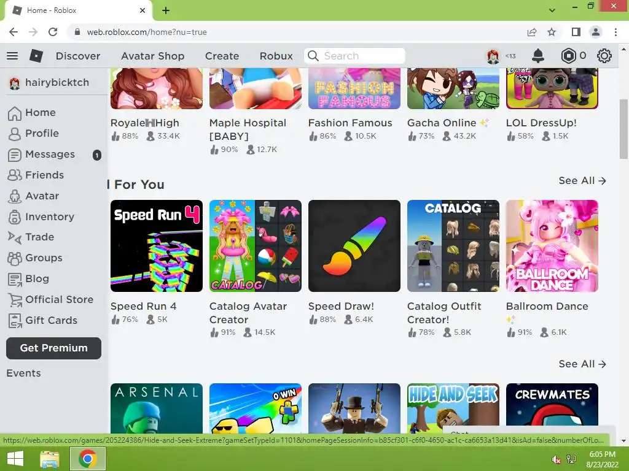Open the hamburger navigation menu icon
Viewport: 629px width, 471px height.
12,56
